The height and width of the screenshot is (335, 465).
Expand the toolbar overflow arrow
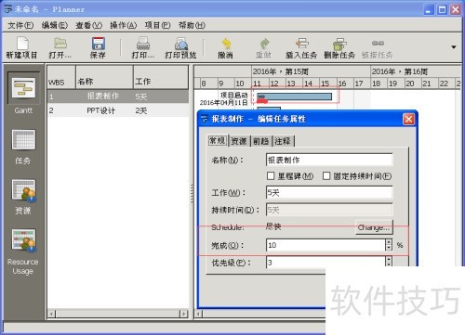(x=454, y=47)
